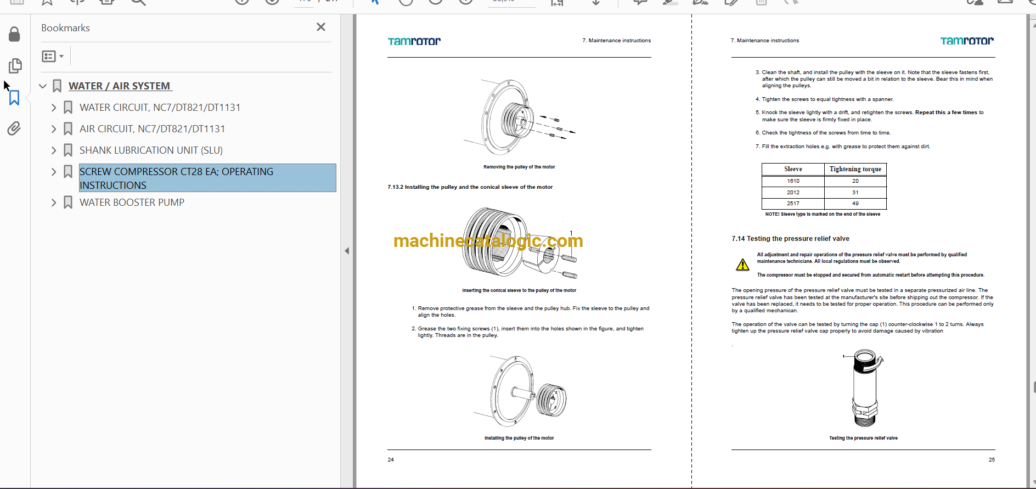Click the 'Sleeve' table header

click(x=793, y=169)
